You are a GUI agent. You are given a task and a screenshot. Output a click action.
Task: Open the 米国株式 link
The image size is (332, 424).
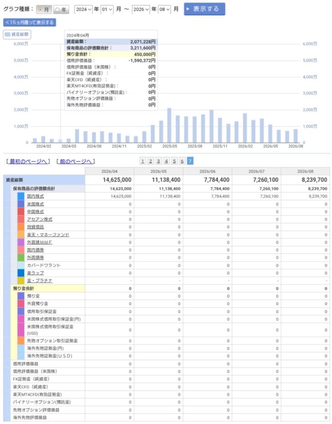pos(36,204)
